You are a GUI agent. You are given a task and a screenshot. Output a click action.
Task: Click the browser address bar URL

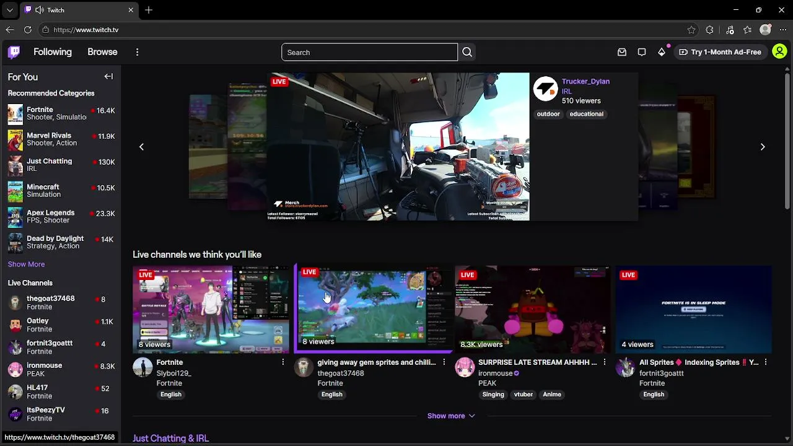(85, 30)
